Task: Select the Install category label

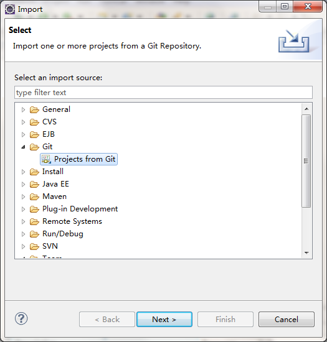Action: click(53, 172)
